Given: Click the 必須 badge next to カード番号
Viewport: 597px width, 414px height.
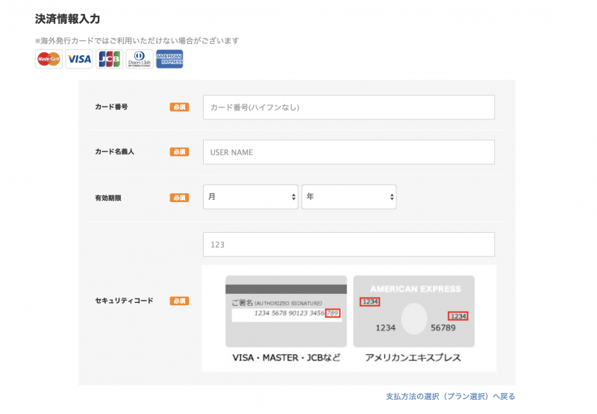Looking at the screenshot, I should [179, 107].
